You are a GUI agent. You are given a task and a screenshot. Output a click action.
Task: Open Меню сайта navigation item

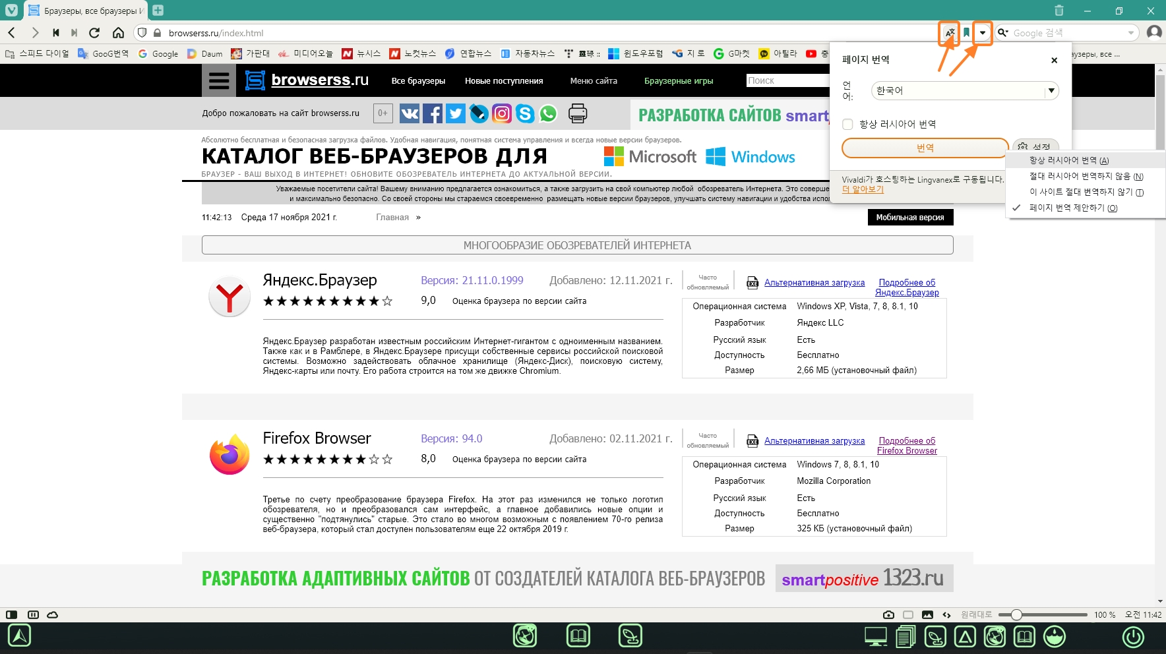tap(594, 80)
